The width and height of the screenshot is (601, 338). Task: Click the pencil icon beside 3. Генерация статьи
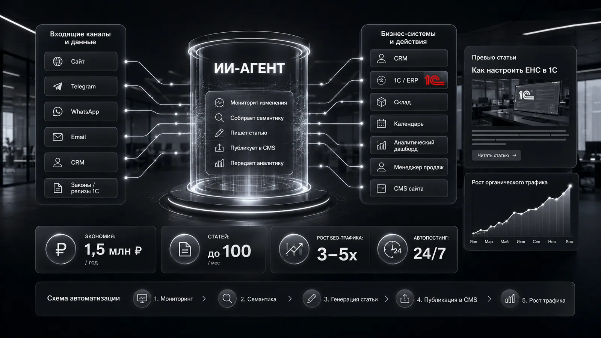click(x=311, y=299)
